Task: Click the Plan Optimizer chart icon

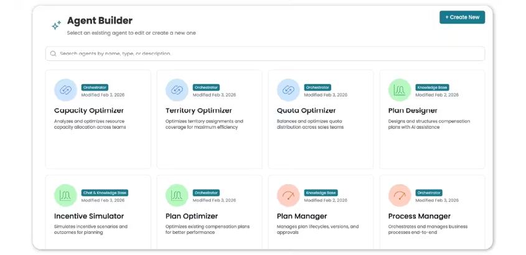Action: (x=177, y=195)
